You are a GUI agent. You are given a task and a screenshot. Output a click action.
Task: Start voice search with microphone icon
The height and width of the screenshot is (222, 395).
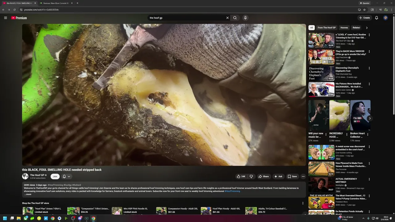click(245, 18)
